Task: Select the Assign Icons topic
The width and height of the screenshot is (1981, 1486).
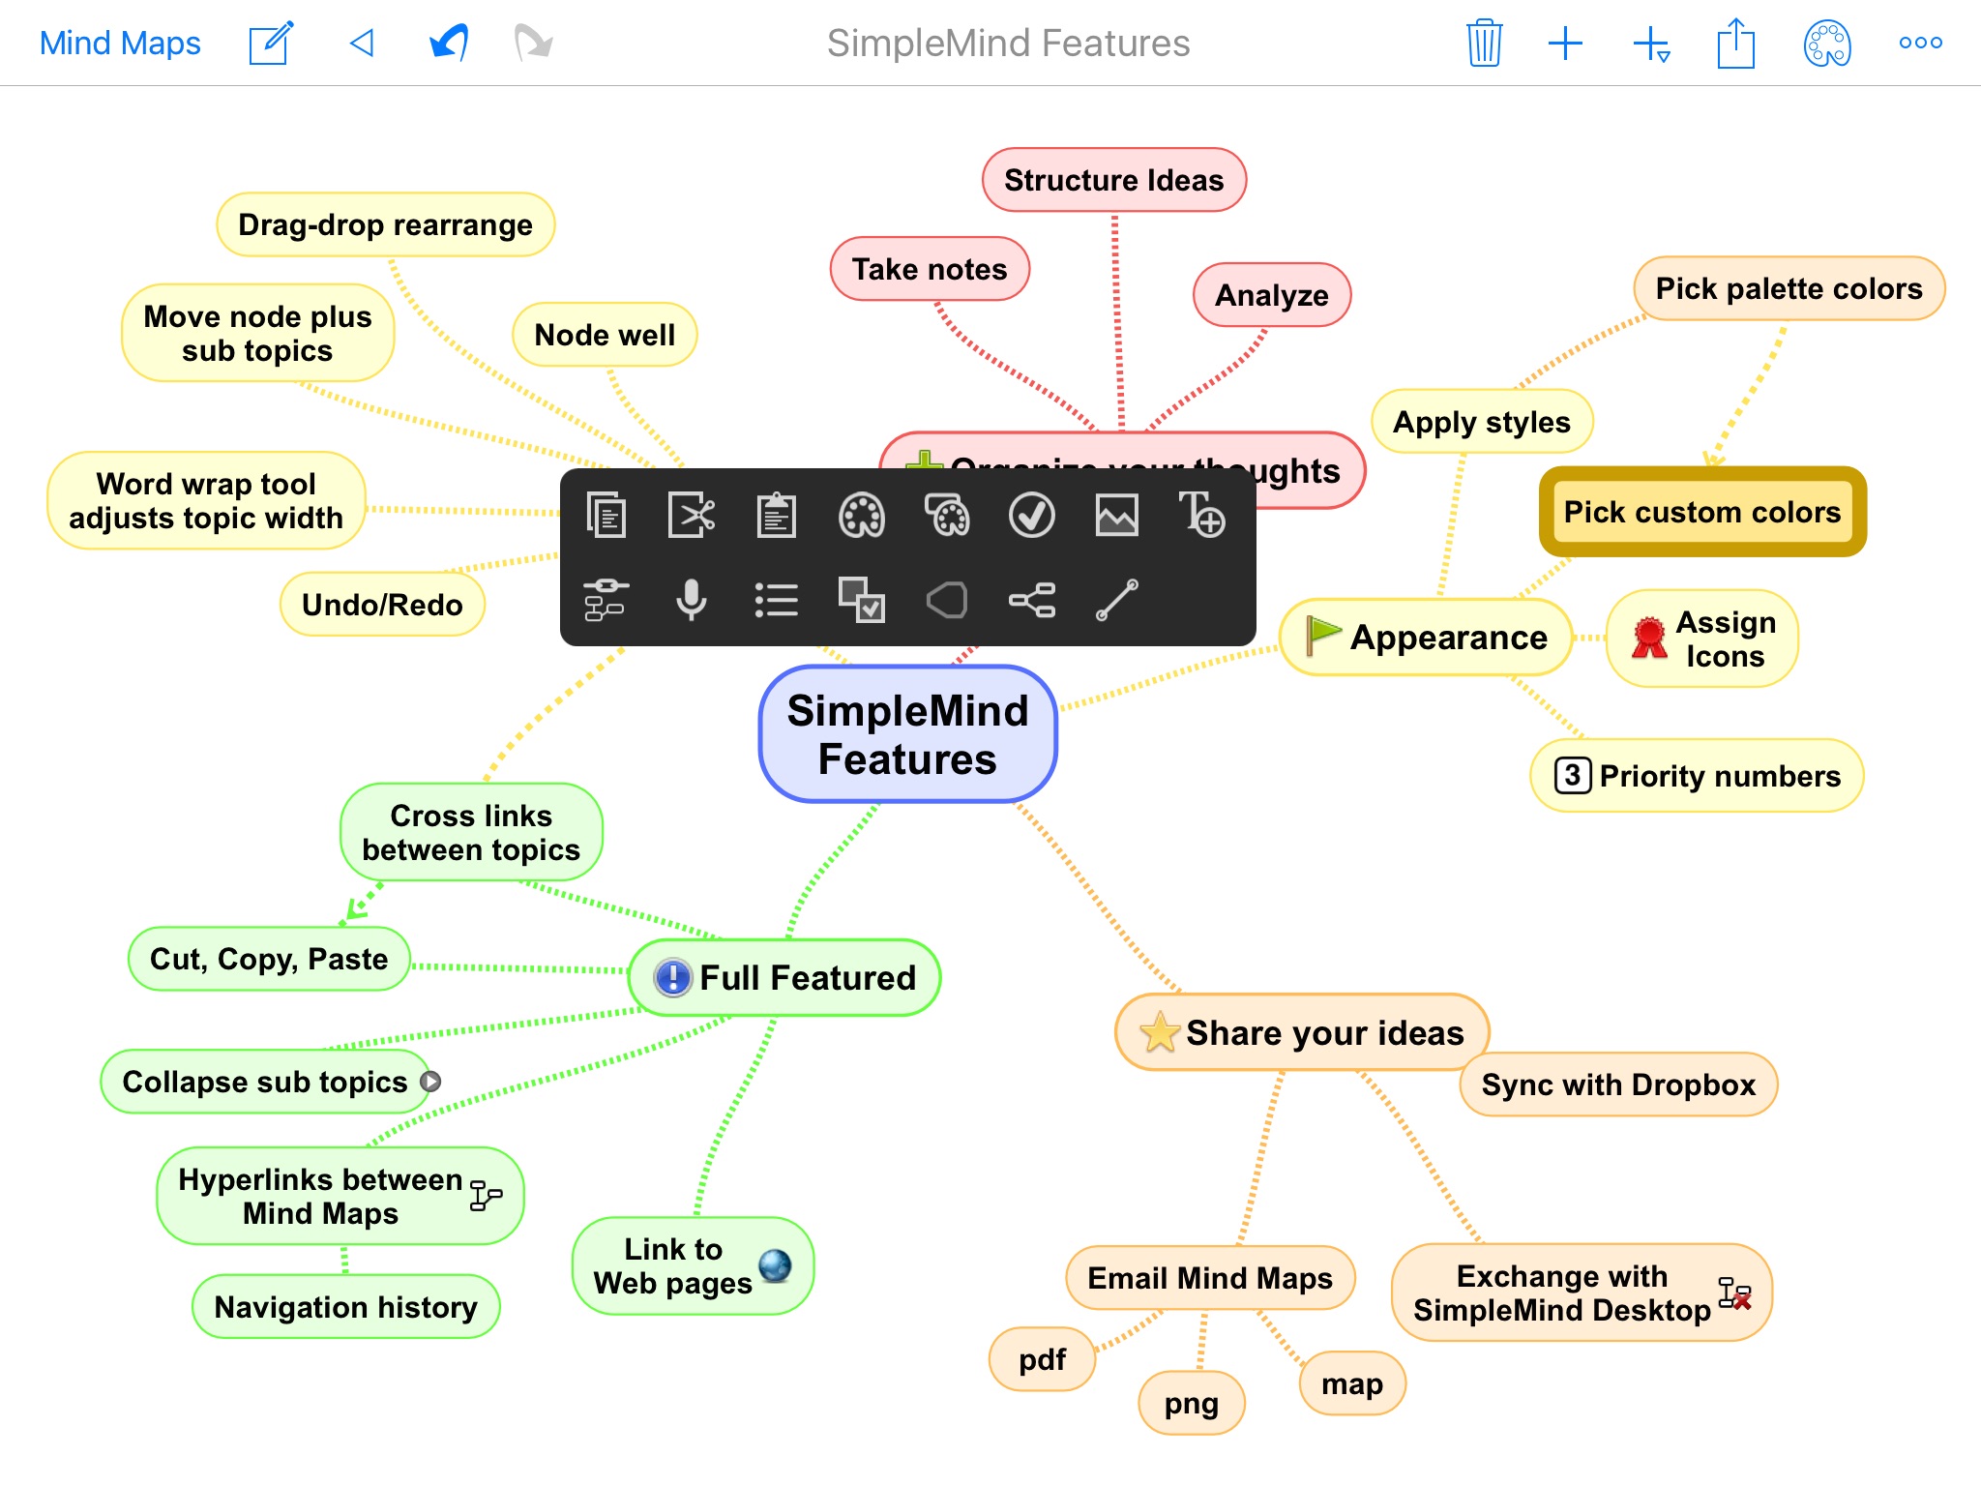Action: pos(1702,639)
